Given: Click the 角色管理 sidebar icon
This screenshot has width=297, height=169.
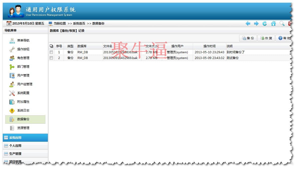Looking at the screenshot, I should point(12,58).
